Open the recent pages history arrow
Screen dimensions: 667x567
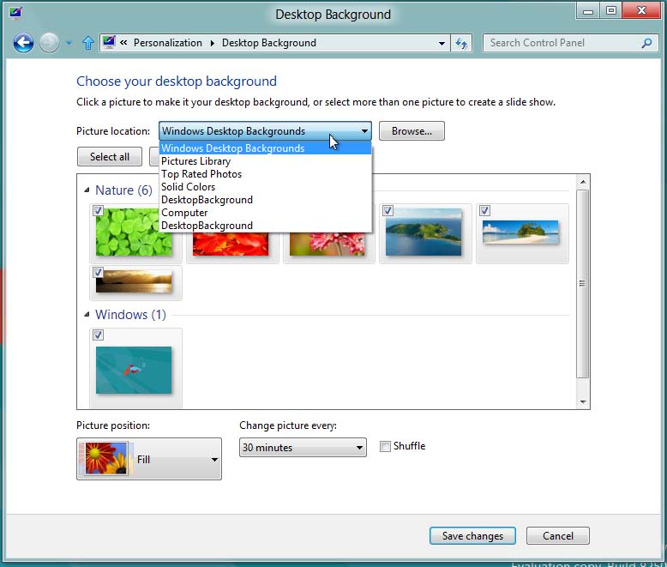pos(69,43)
